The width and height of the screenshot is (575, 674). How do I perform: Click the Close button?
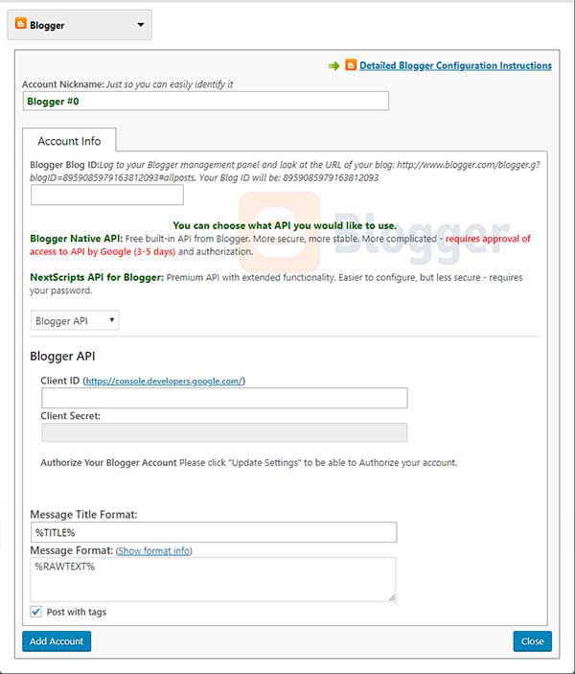tap(533, 641)
